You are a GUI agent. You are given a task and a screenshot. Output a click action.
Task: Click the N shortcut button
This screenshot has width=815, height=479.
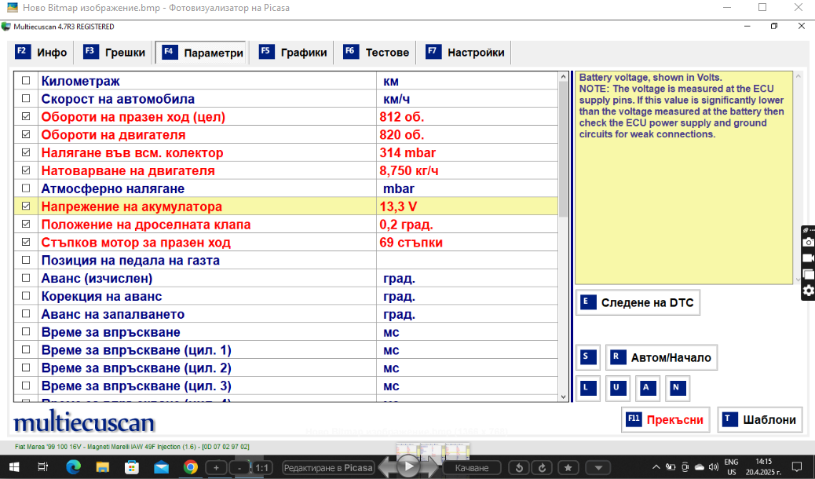(x=675, y=387)
